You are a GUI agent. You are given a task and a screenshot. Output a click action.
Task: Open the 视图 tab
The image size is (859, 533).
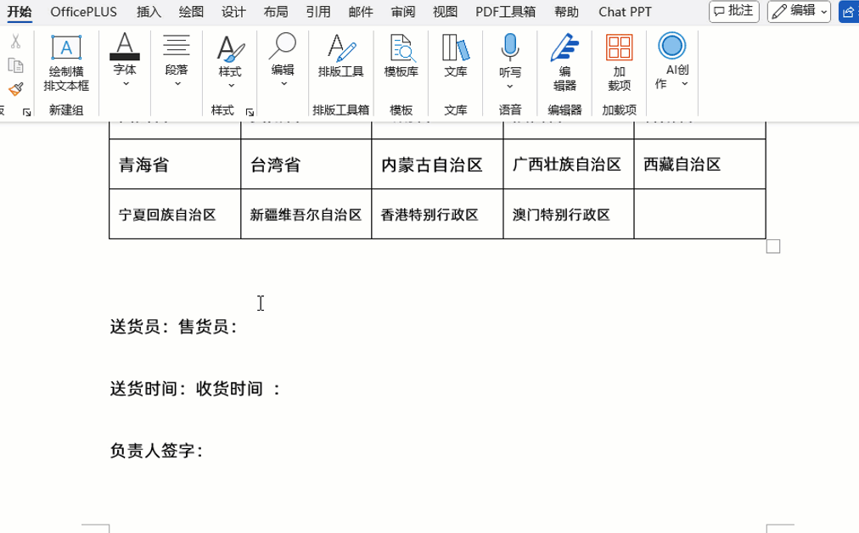tap(446, 12)
